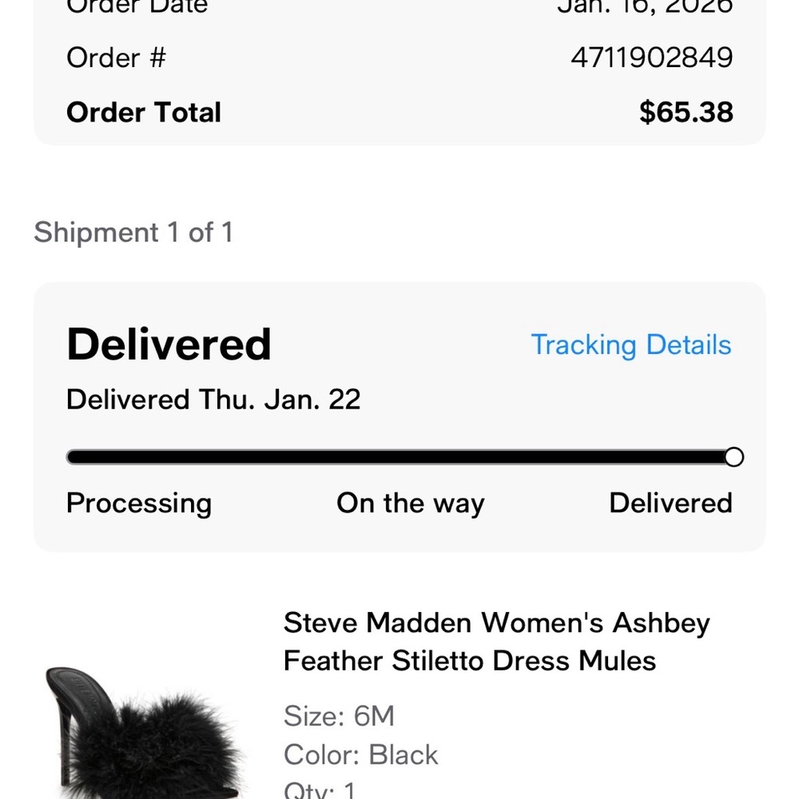Select the Steve Madden Ashbey product title

pos(496,641)
